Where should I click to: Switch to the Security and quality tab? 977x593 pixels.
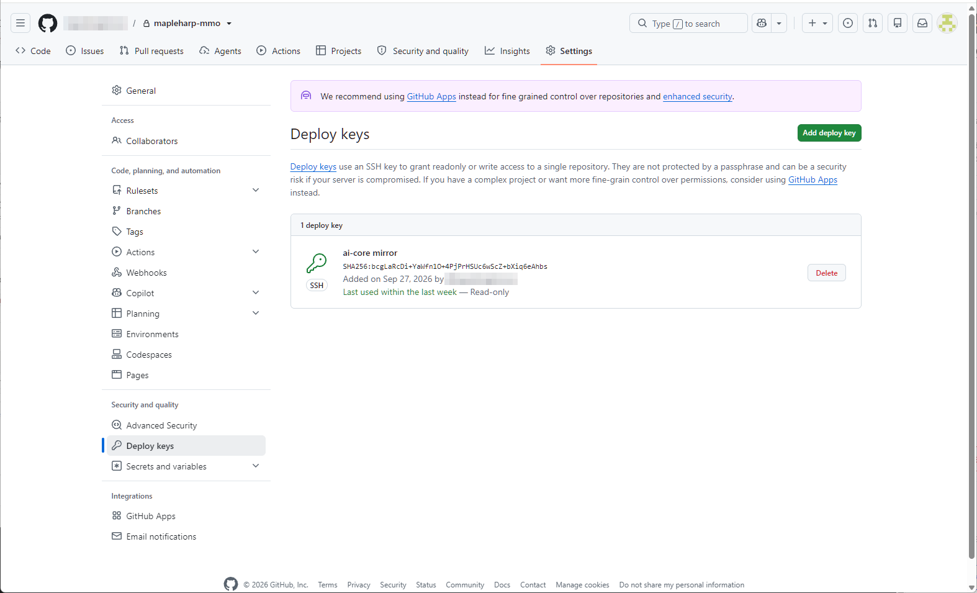tap(423, 51)
